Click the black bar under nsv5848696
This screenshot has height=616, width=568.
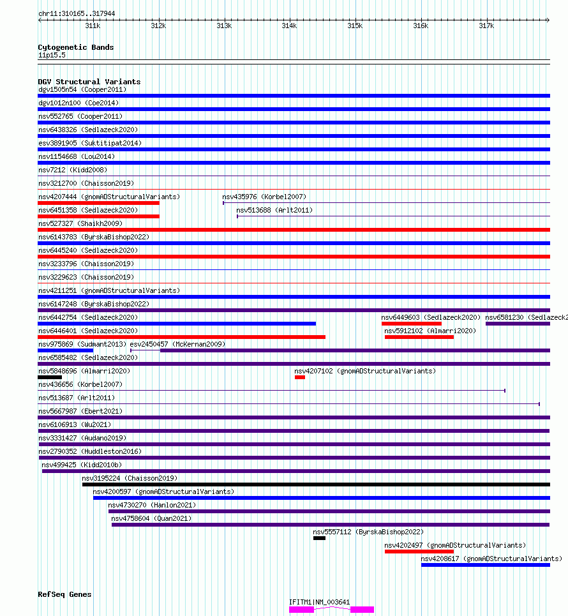[x=50, y=377]
